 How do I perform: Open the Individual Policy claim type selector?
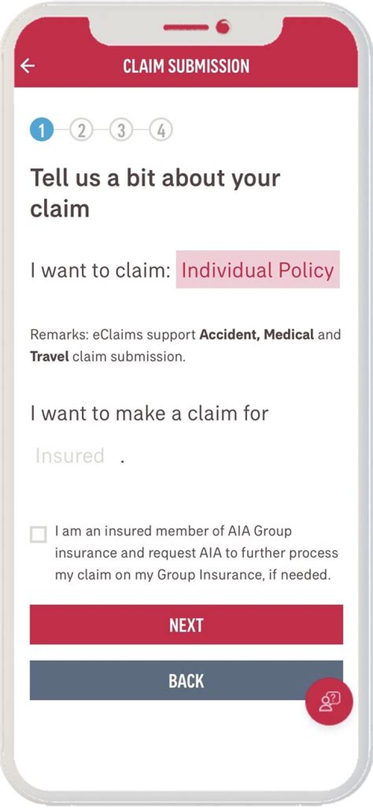pyautogui.click(x=259, y=270)
